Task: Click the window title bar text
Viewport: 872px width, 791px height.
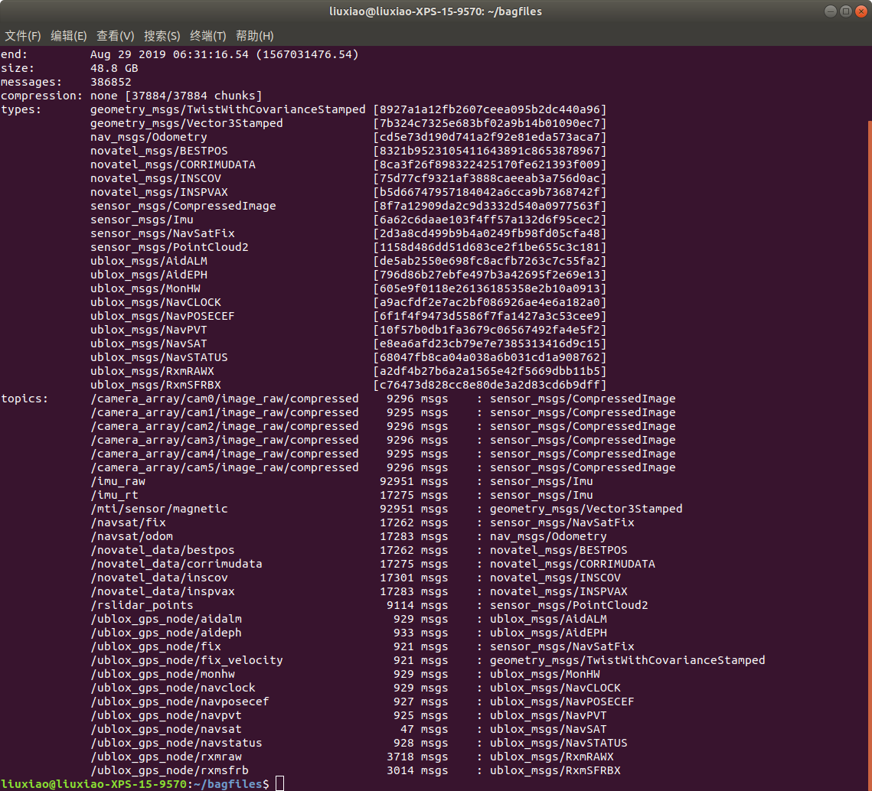Action: pyautogui.click(x=436, y=11)
